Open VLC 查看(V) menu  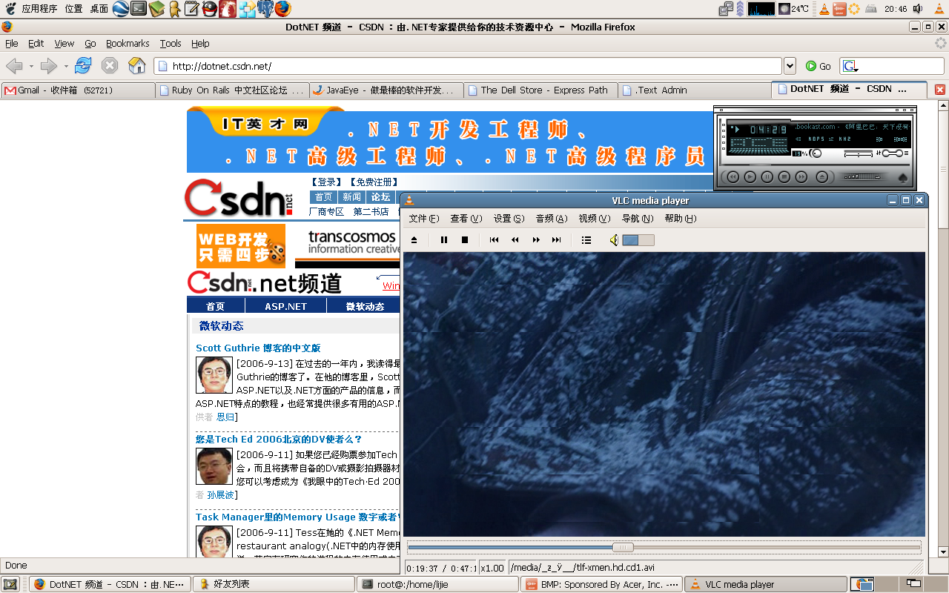pyautogui.click(x=466, y=219)
